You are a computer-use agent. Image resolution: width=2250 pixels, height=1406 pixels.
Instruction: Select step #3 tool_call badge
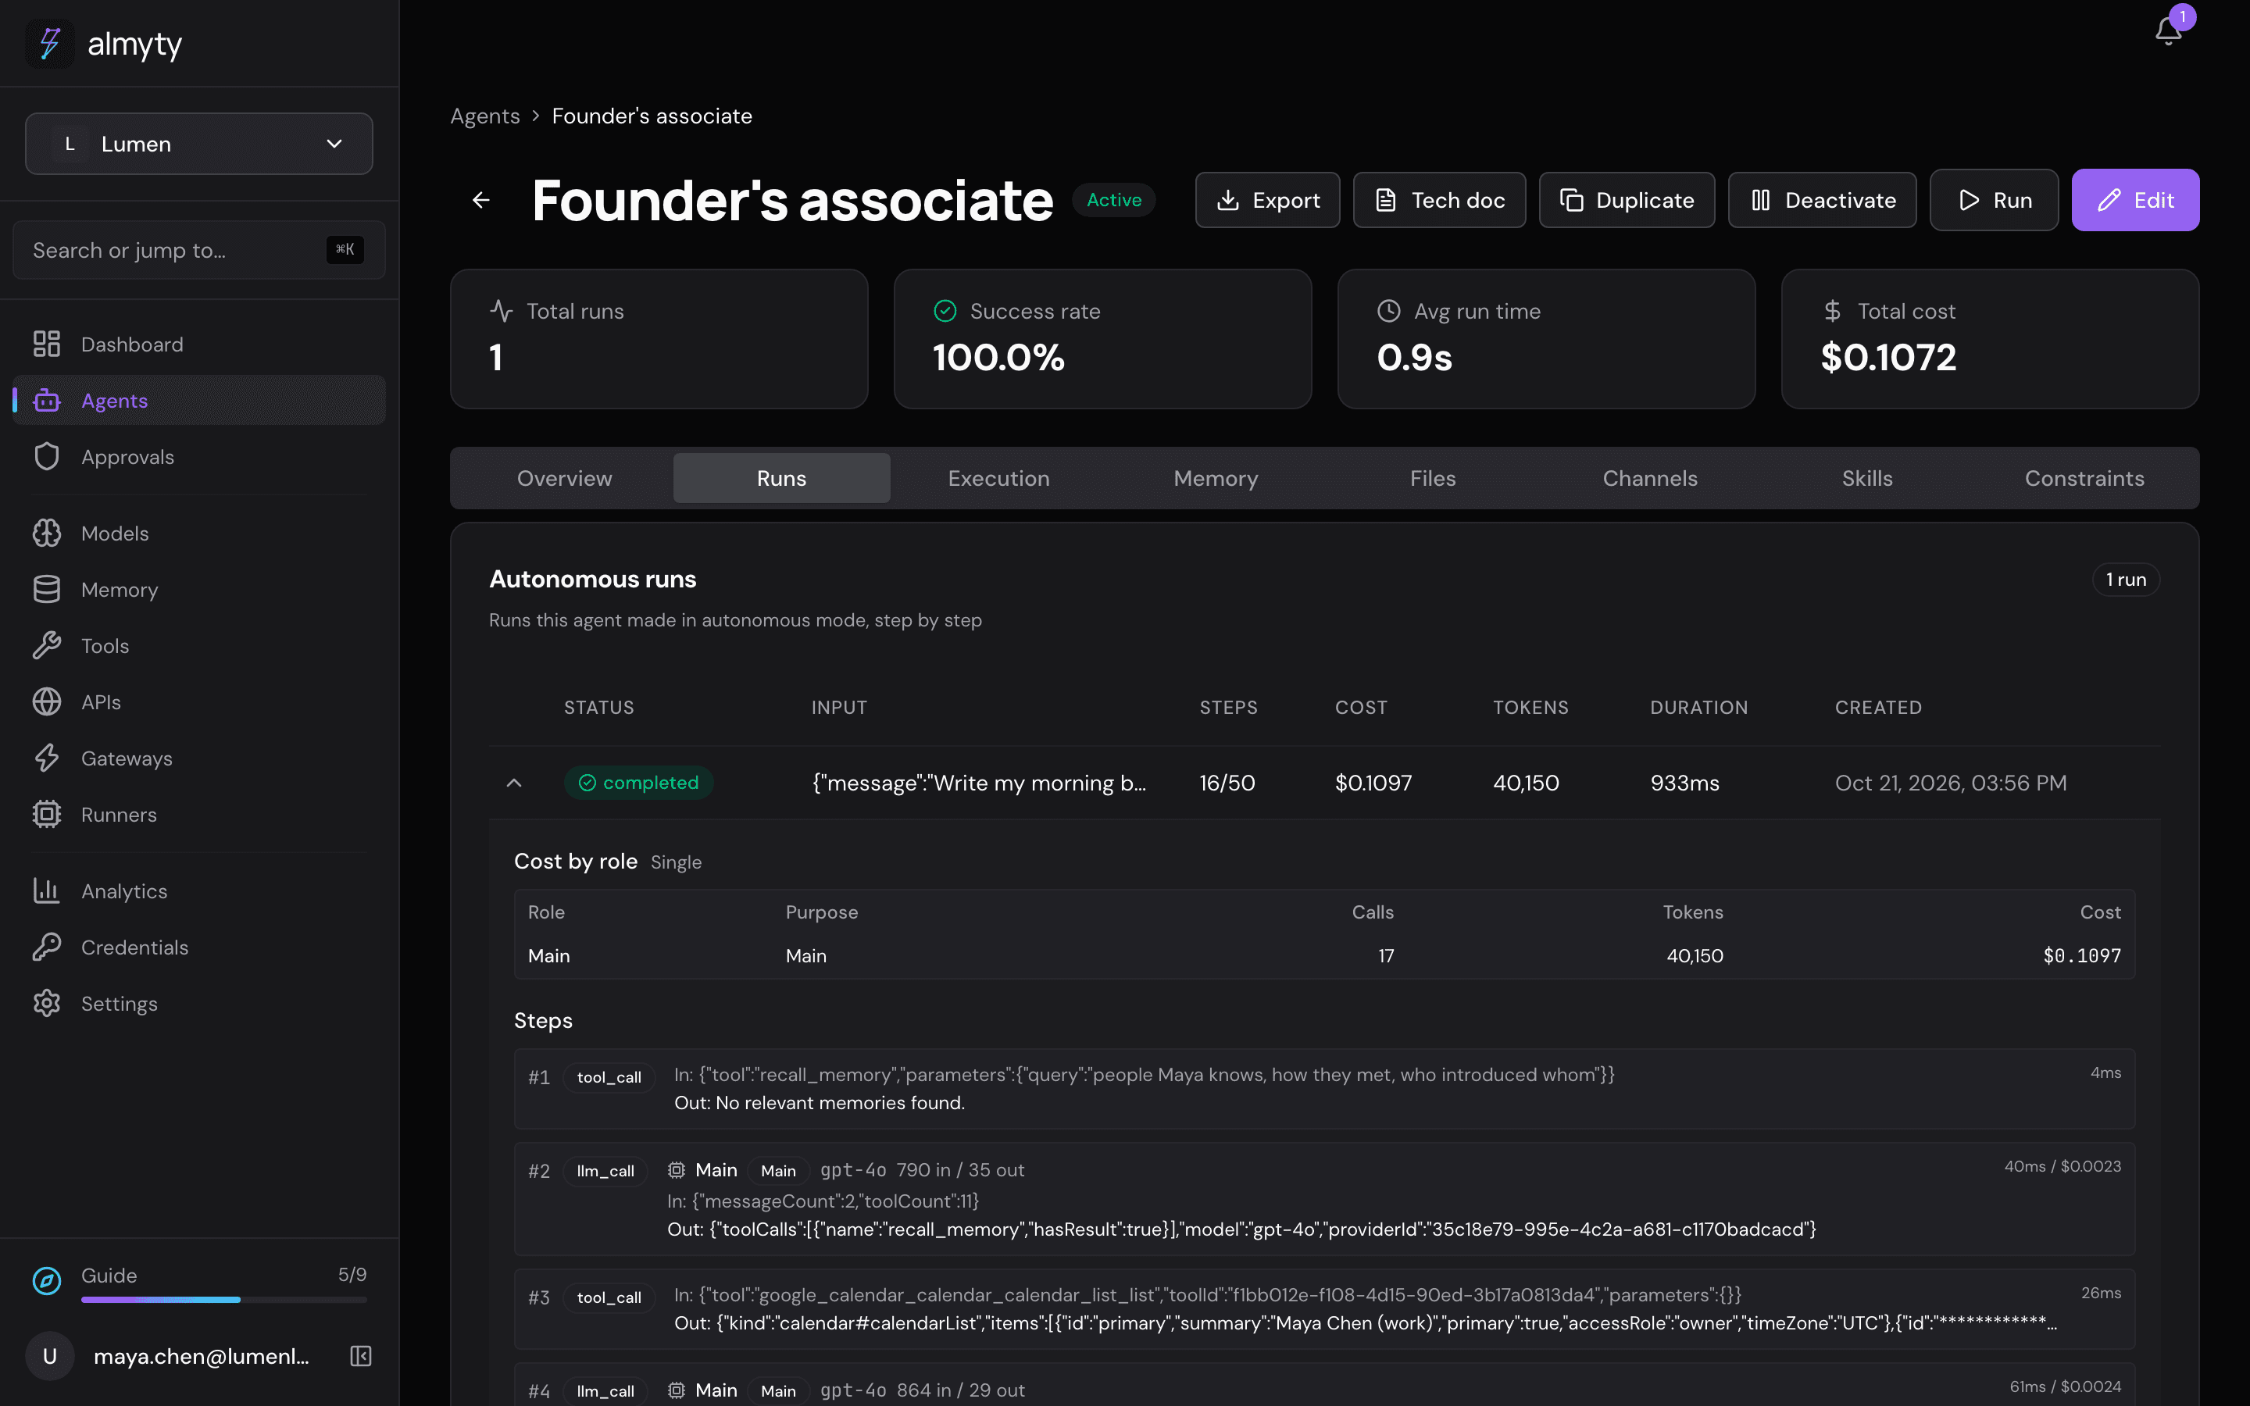click(x=609, y=1297)
